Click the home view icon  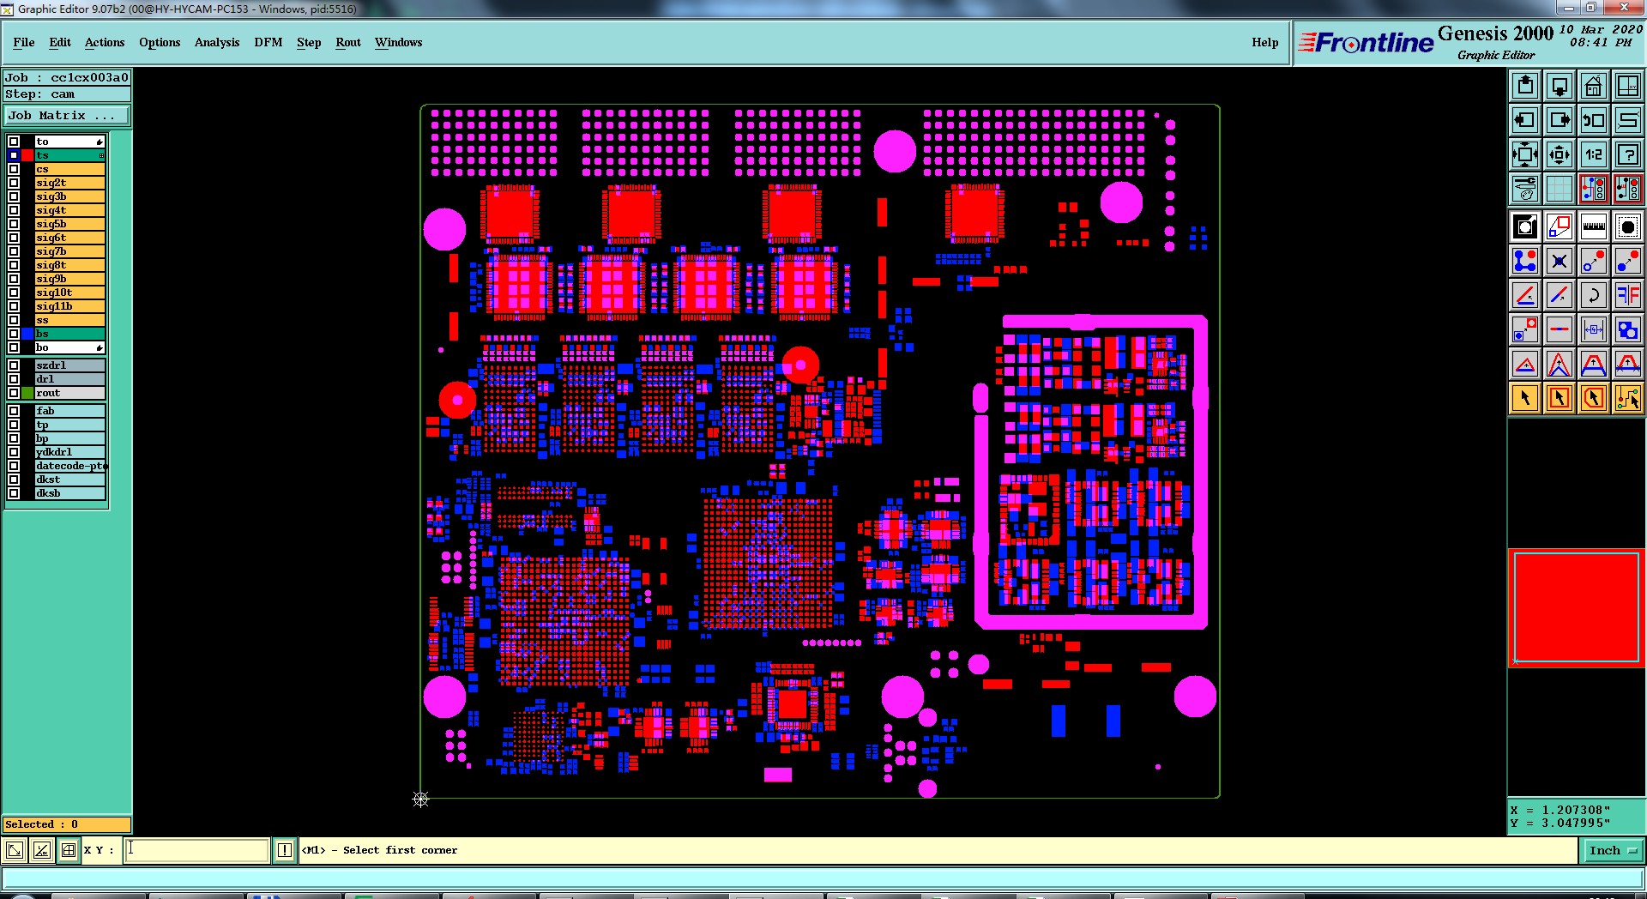coord(1594,86)
